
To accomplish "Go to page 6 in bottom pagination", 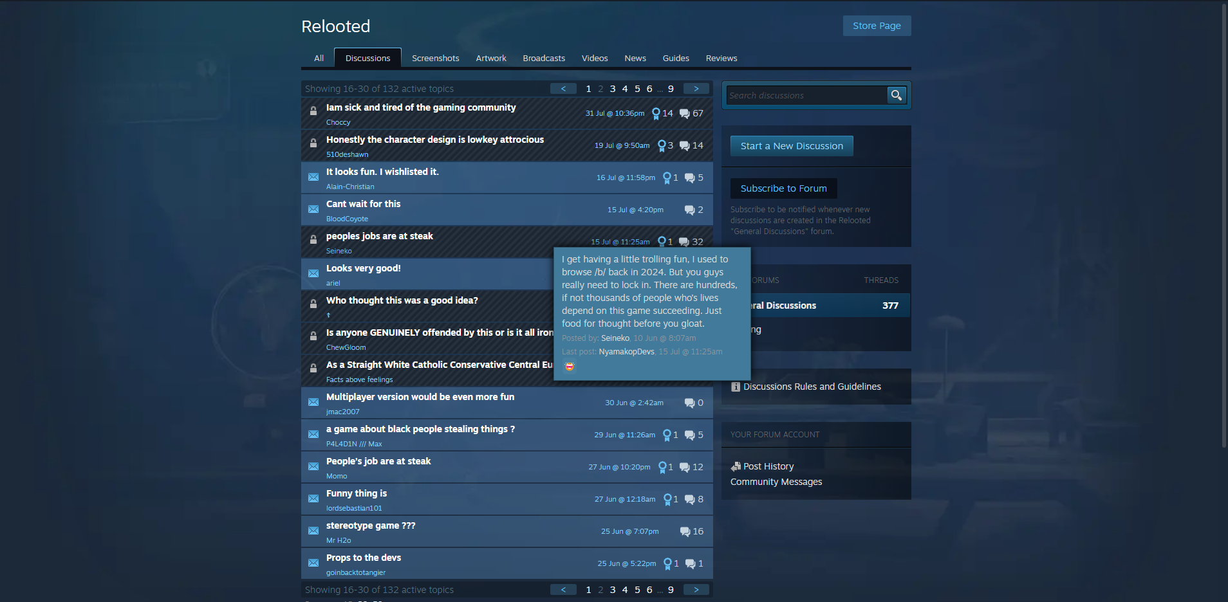I will [649, 590].
